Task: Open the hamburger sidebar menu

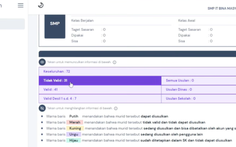Action: pyautogui.click(x=21, y=6)
